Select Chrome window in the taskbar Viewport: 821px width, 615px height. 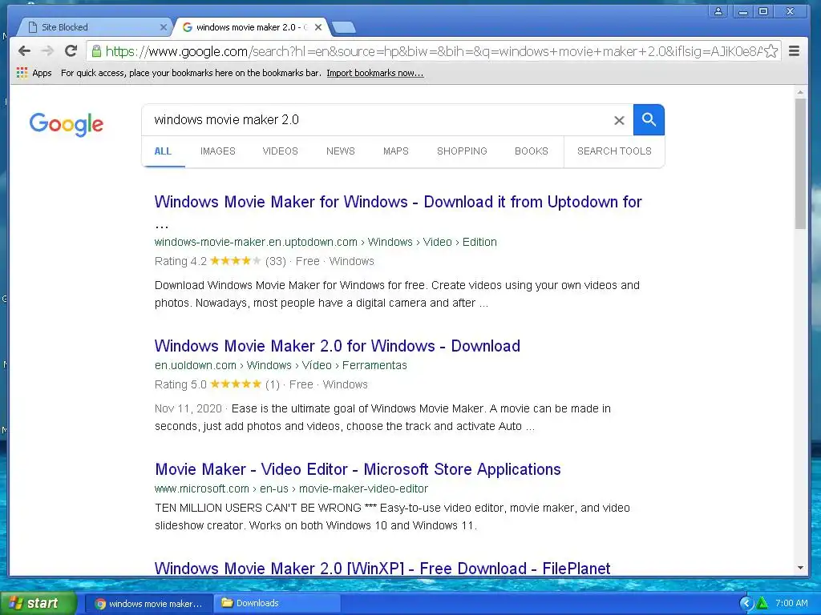(x=148, y=604)
